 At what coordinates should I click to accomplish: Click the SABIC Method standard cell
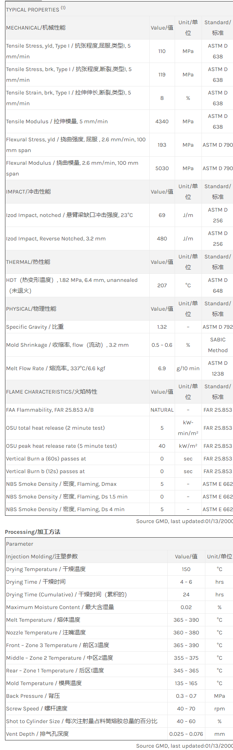[x=218, y=345]
